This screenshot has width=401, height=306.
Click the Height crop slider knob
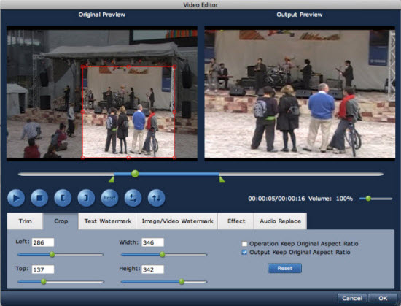click(x=182, y=282)
